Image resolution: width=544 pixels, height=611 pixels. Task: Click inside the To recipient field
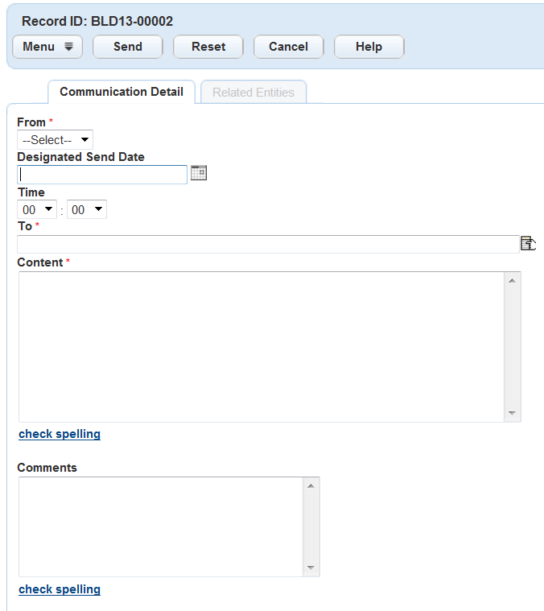click(x=267, y=244)
